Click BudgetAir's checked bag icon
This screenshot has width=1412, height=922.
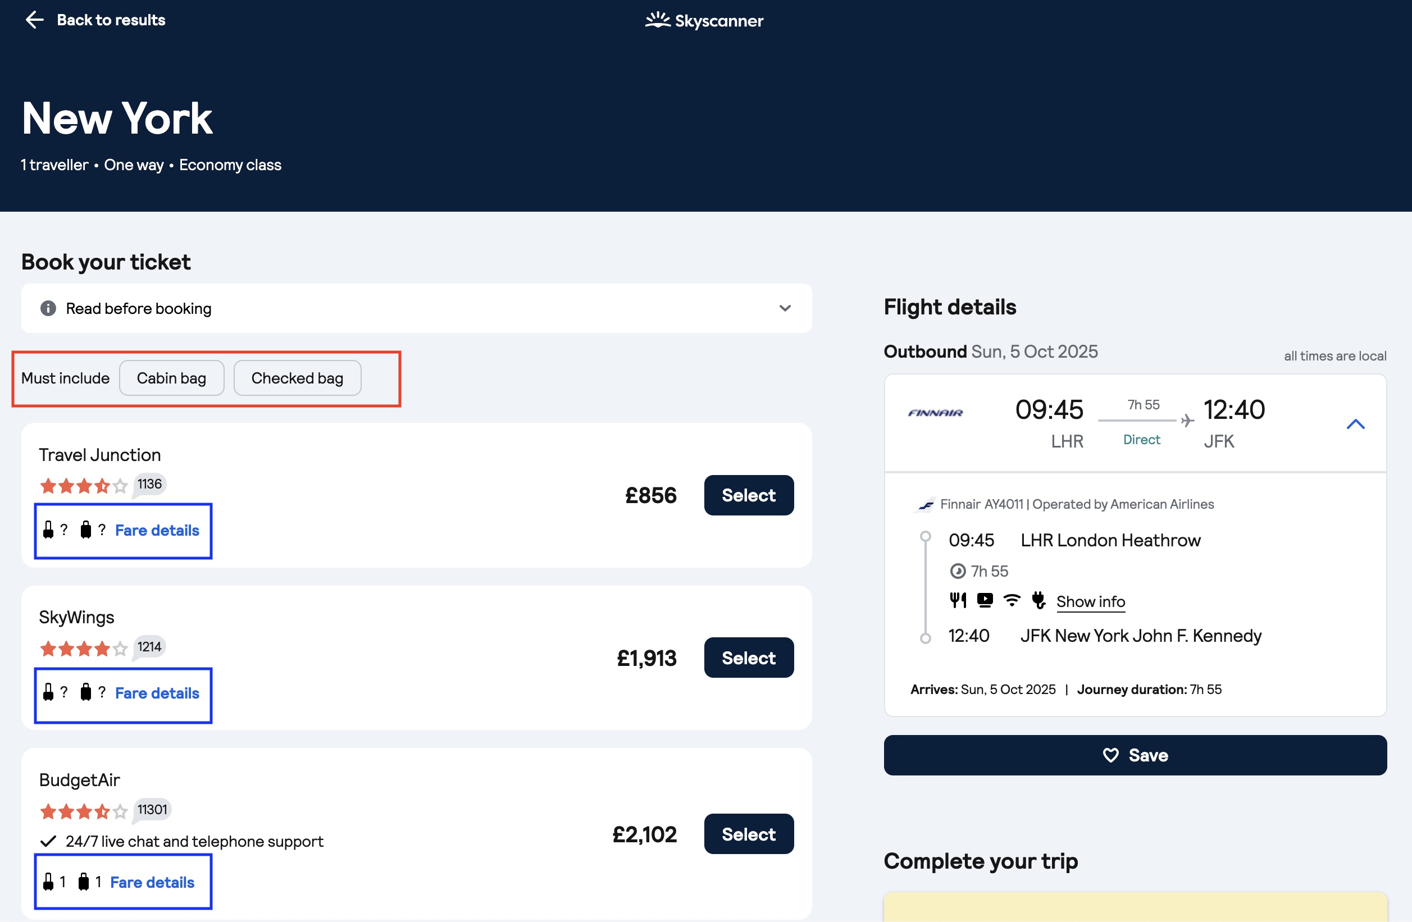pos(84,882)
